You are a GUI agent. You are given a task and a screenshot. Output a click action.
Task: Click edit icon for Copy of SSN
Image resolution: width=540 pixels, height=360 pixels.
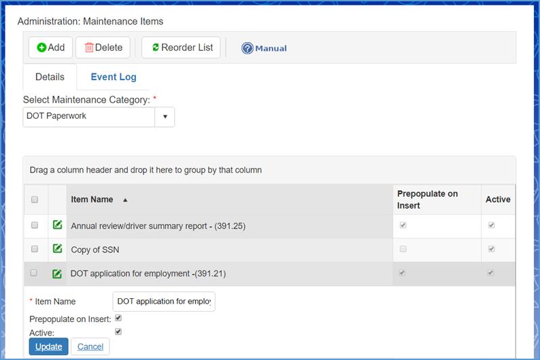click(x=58, y=249)
